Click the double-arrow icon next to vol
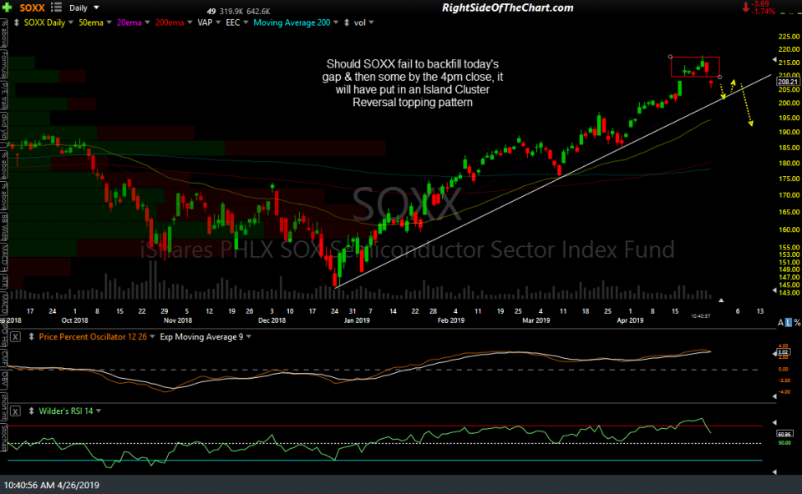This screenshot has height=494, width=802. coord(347,23)
